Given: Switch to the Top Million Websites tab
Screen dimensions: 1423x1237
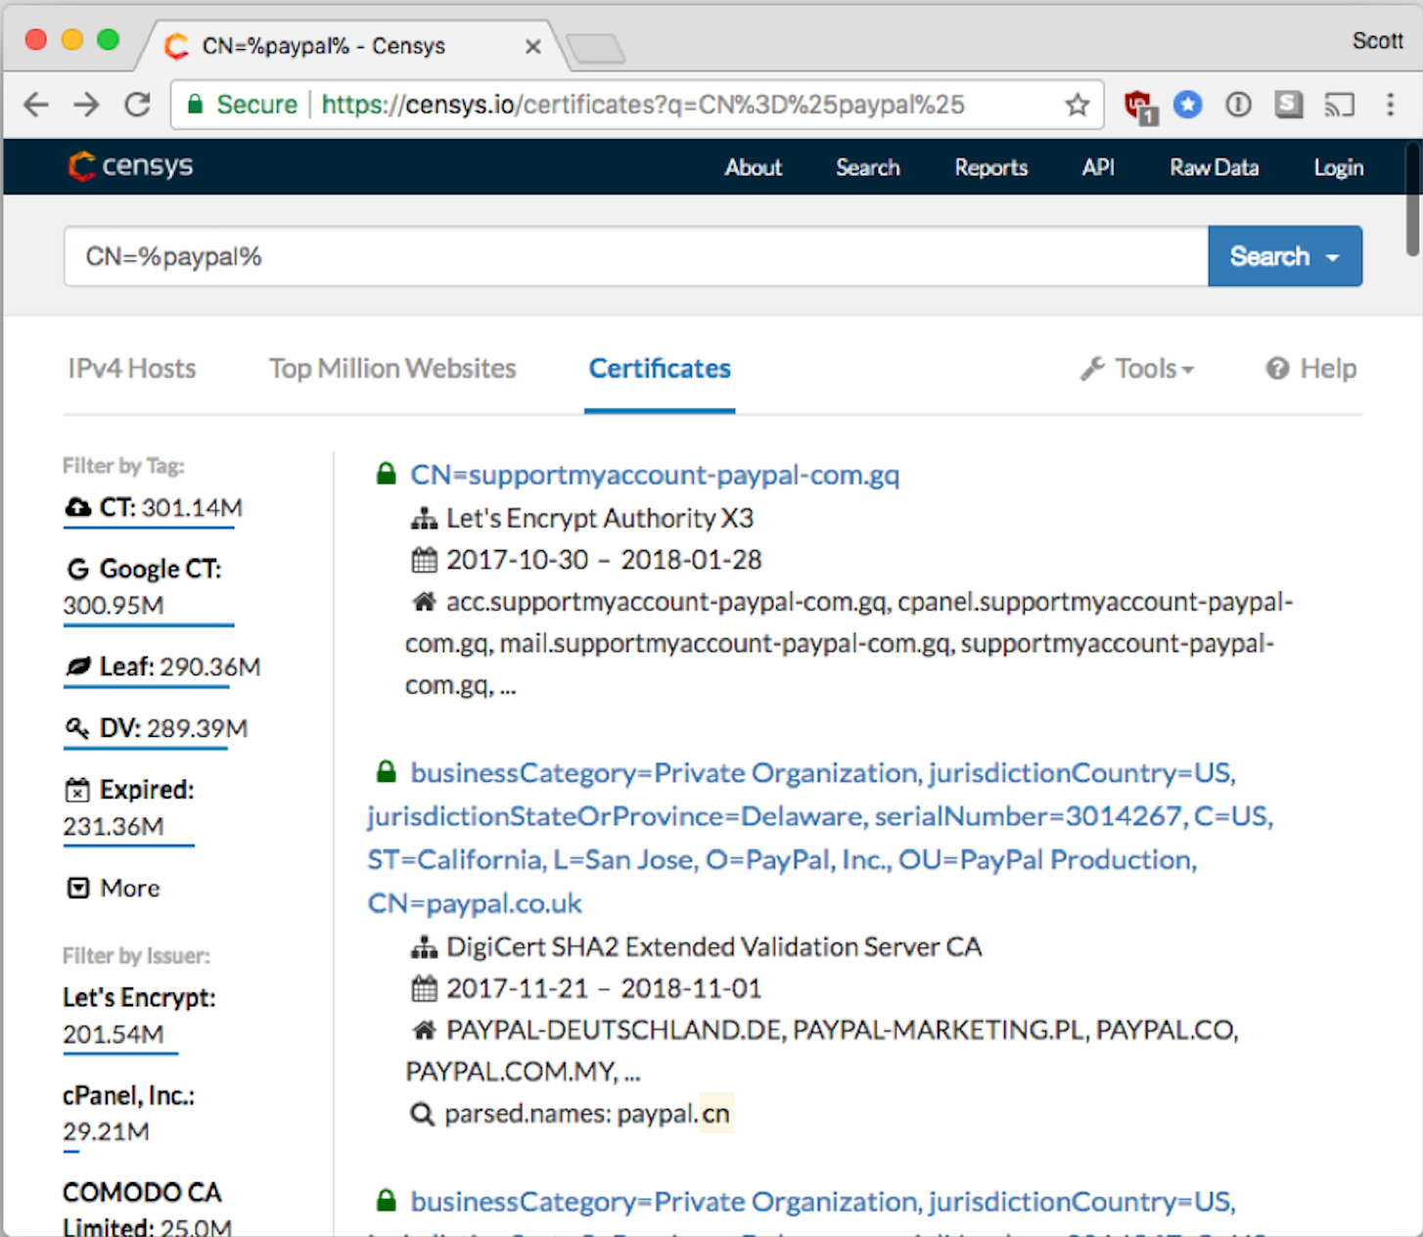Looking at the screenshot, I should 392,369.
